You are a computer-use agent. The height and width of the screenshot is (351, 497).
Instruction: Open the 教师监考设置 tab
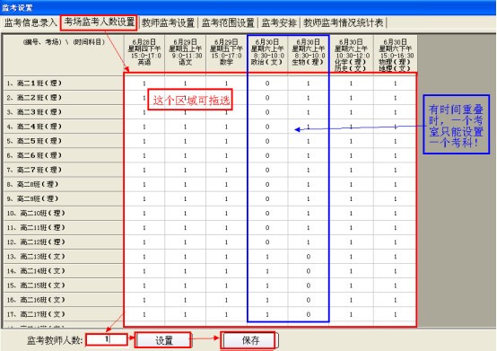pyautogui.click(x=168, y=22)
